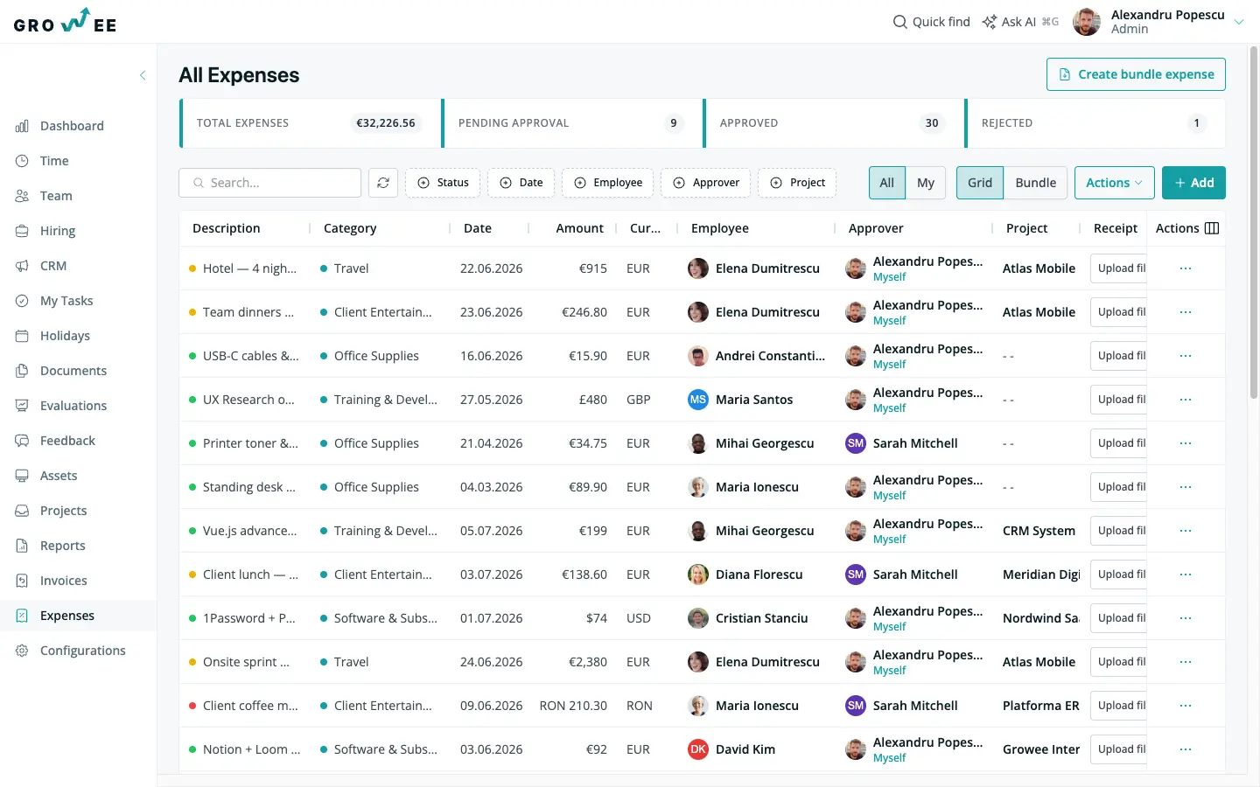Open Date filter
The height and width of the screenshot is (787, 1260).
[x=521, y=183]
